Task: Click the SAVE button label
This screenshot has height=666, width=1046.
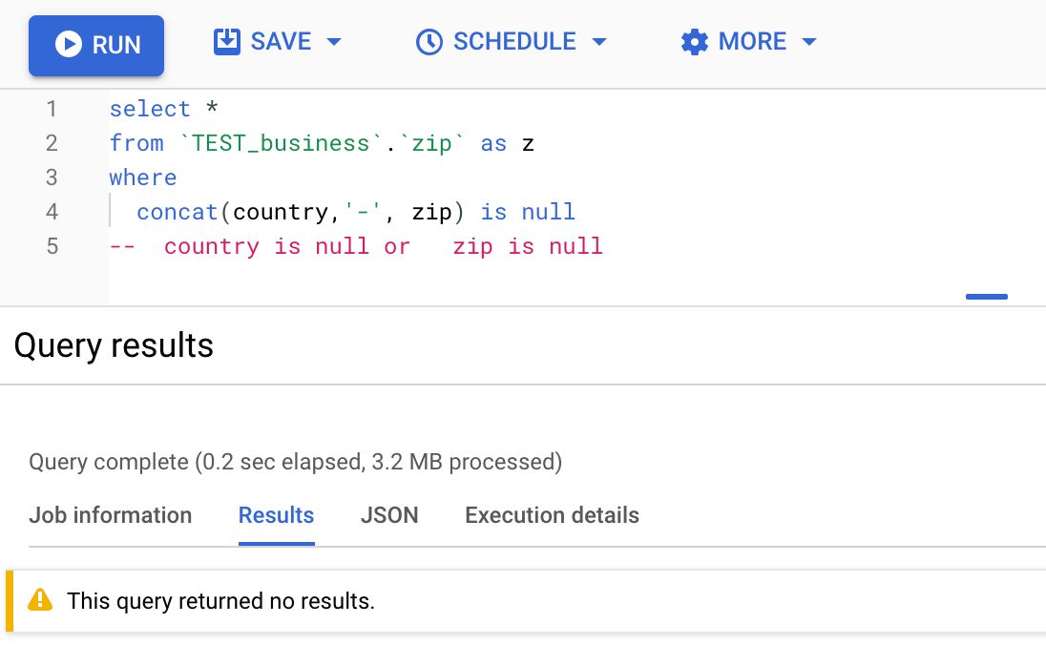Action: pos(281,41)
